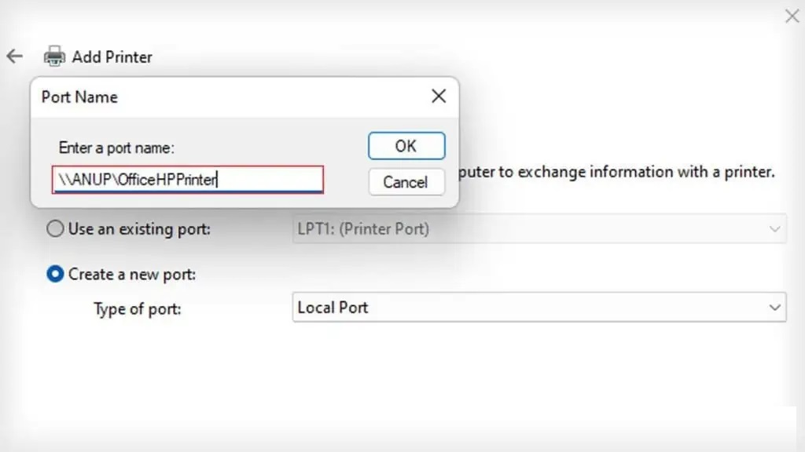Viewport: 805px width, 452px height.
Task: Focus the port name text field
Action: [187, 180]
